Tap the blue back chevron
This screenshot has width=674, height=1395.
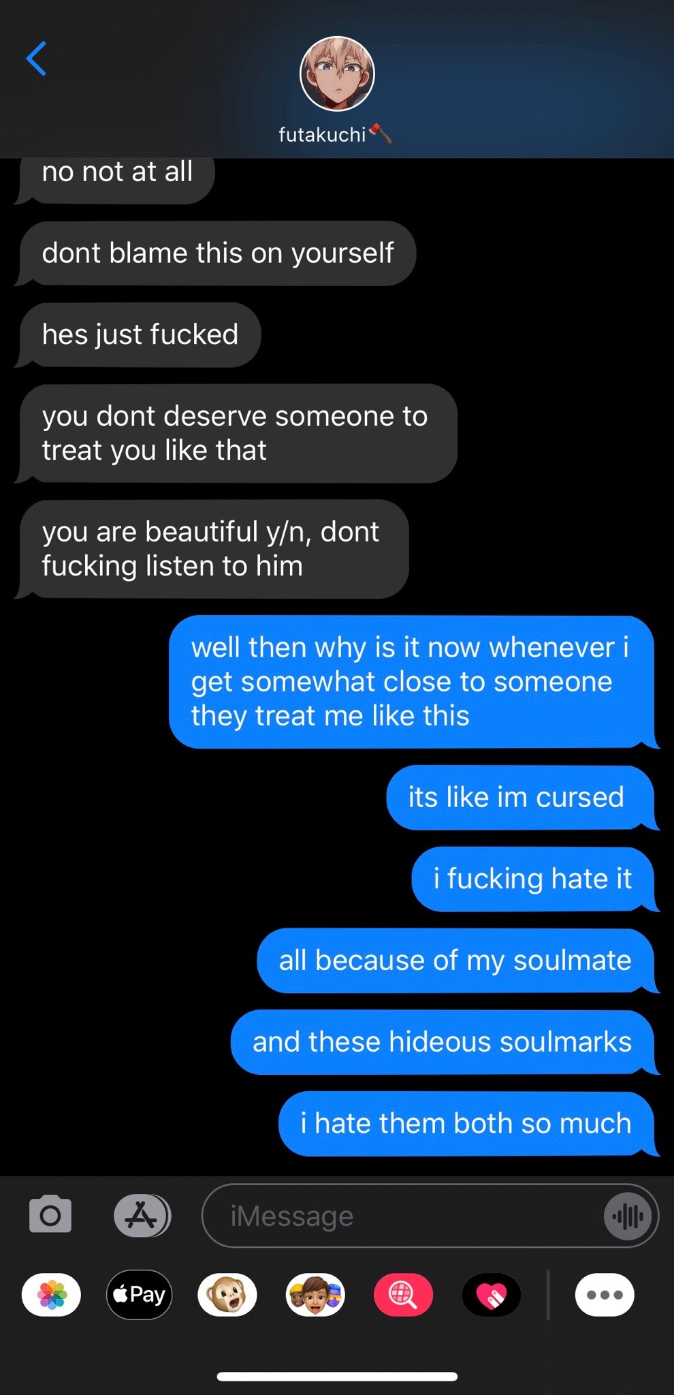[x=36, y=59]
